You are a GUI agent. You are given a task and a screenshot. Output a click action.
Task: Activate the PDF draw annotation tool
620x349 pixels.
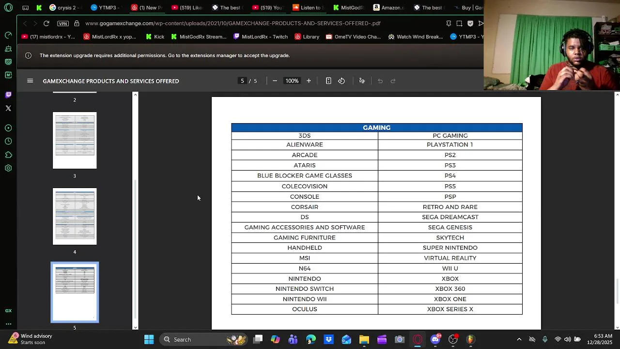coord(362,81)
